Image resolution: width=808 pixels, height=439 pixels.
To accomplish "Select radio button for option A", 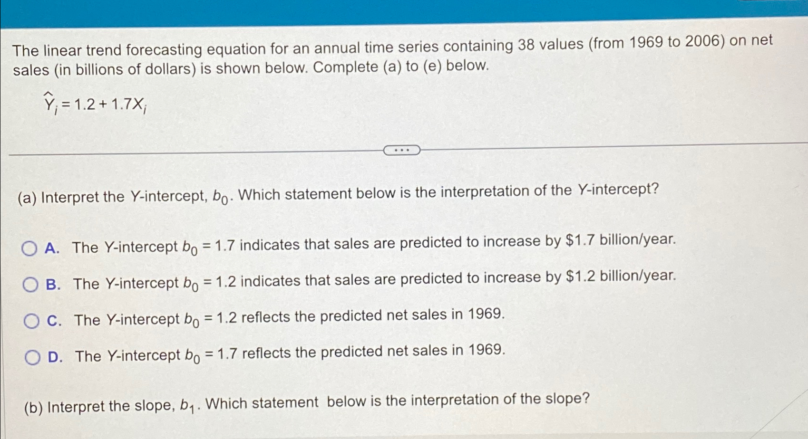I will 29,248.
